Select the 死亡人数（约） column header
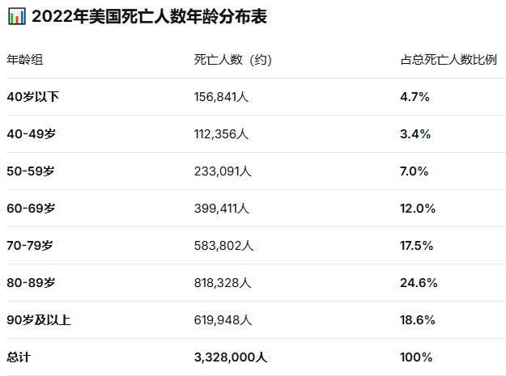This screenshot has width=506, height=376. point(237,60)
